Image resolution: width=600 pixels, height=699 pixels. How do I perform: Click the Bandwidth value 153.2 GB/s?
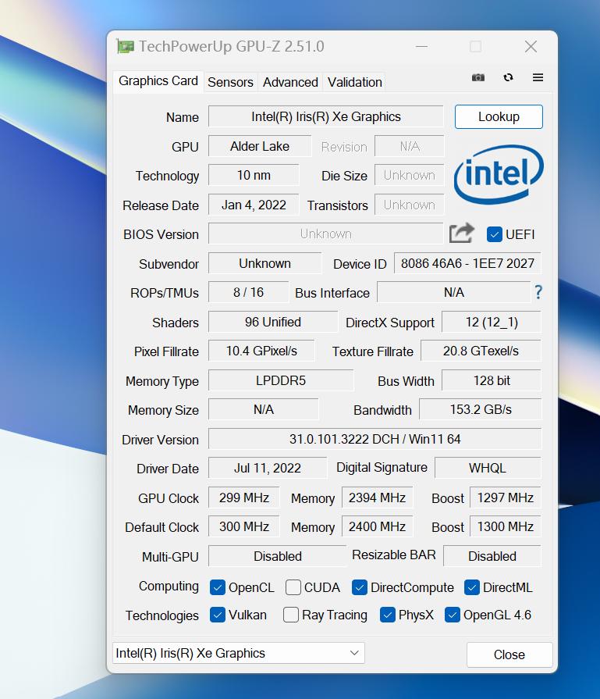point(480,410)
